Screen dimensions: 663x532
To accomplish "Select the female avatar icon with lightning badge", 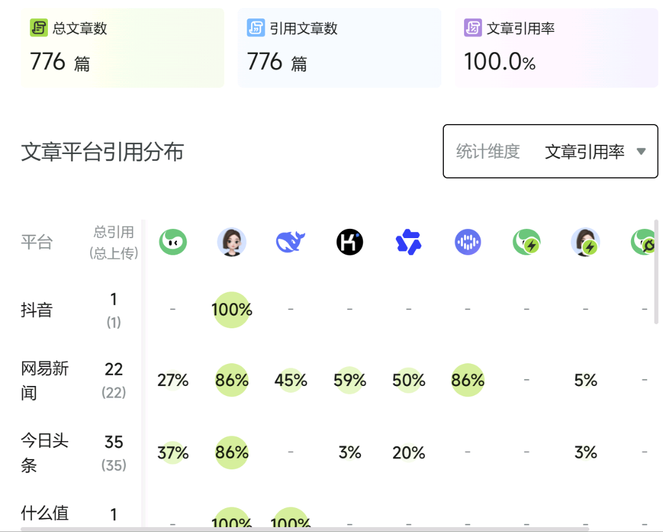I will coord(586,242).
